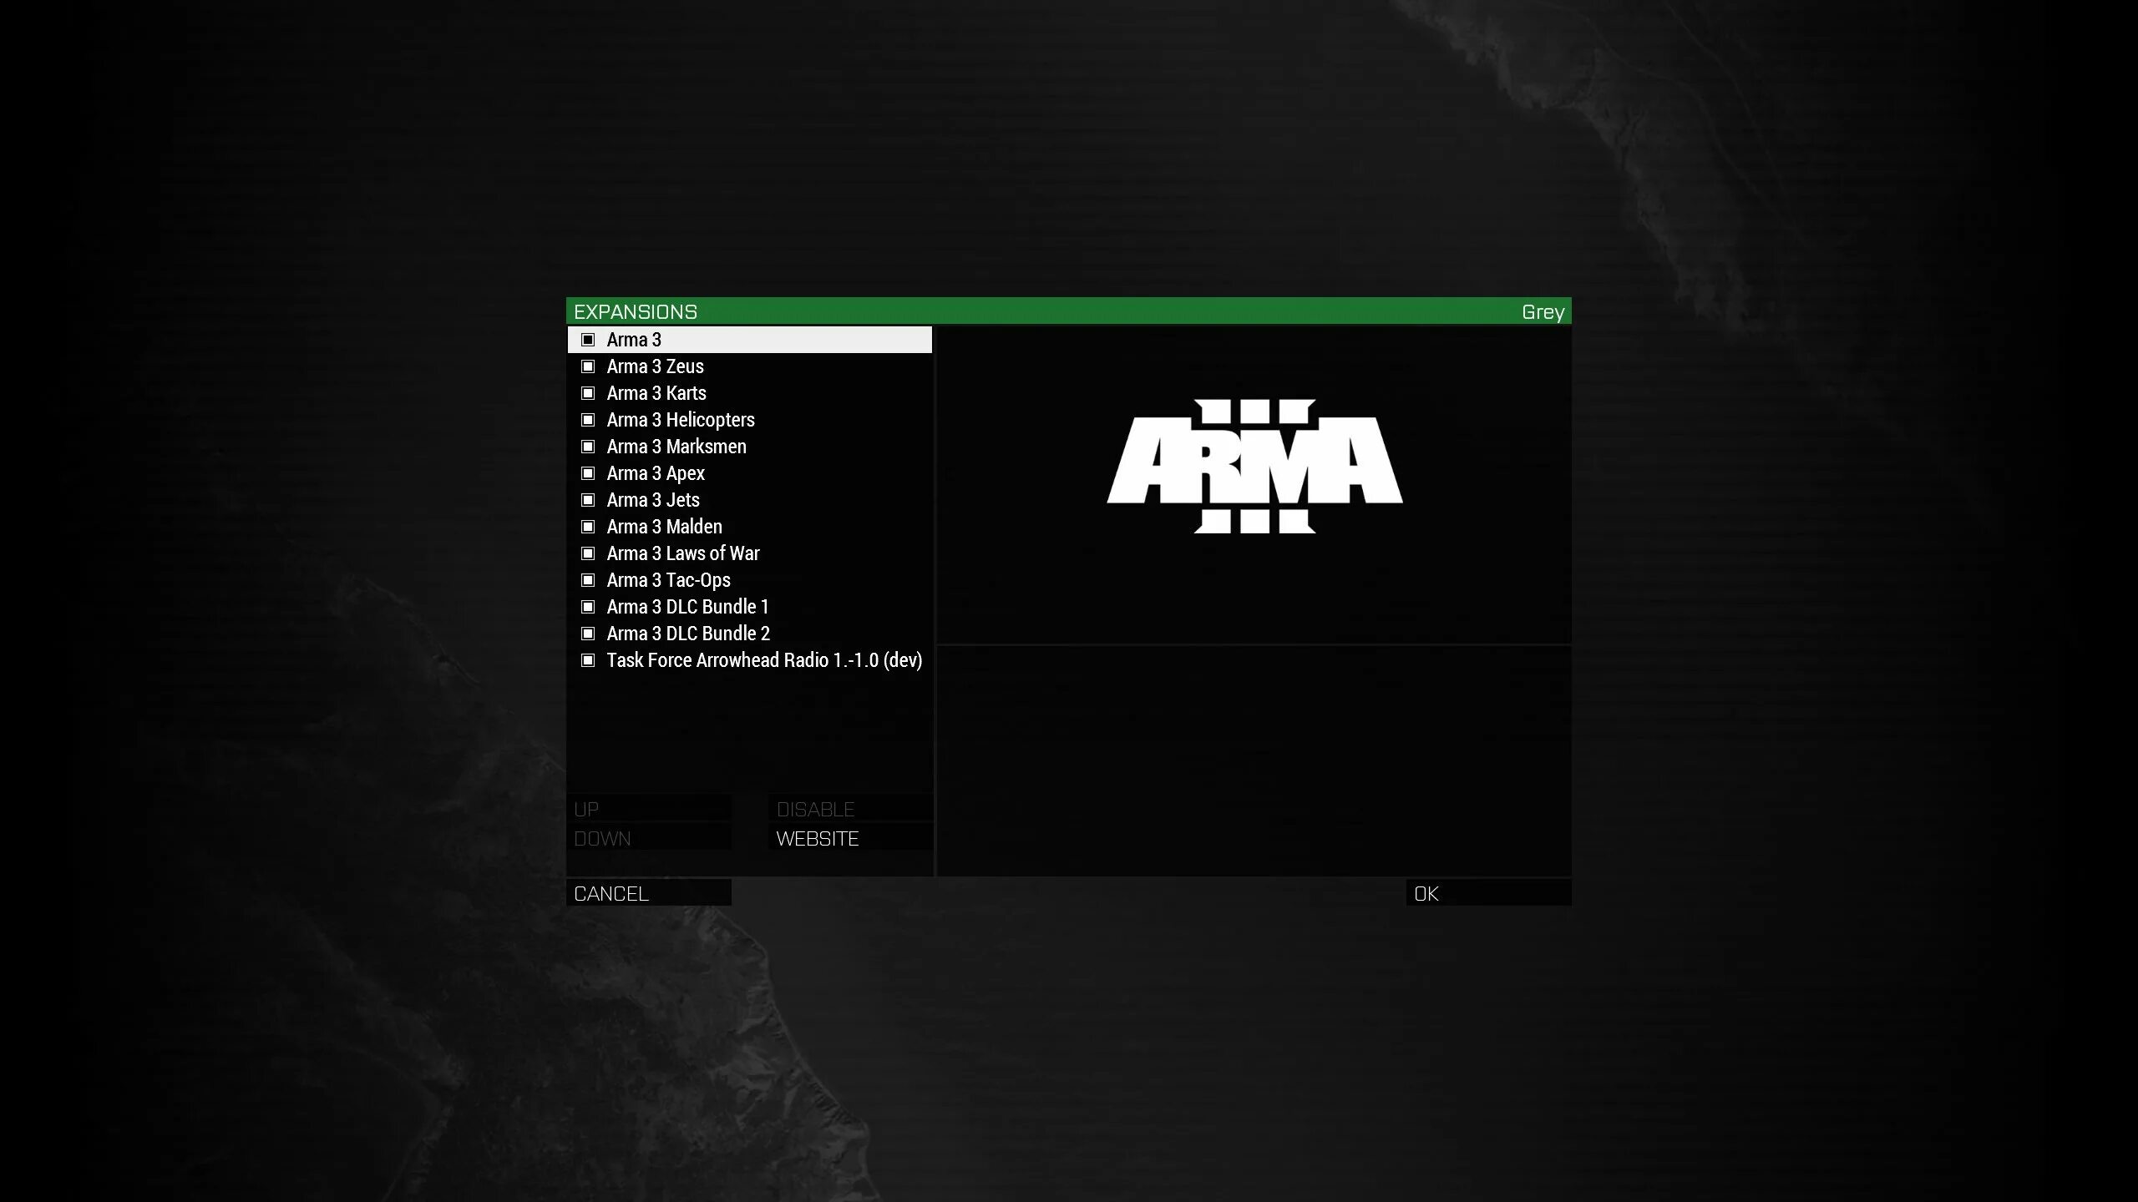2138x1202 pixels.
Task: Select Arma 3 Marksmen in the list
Action: point(749,447)
